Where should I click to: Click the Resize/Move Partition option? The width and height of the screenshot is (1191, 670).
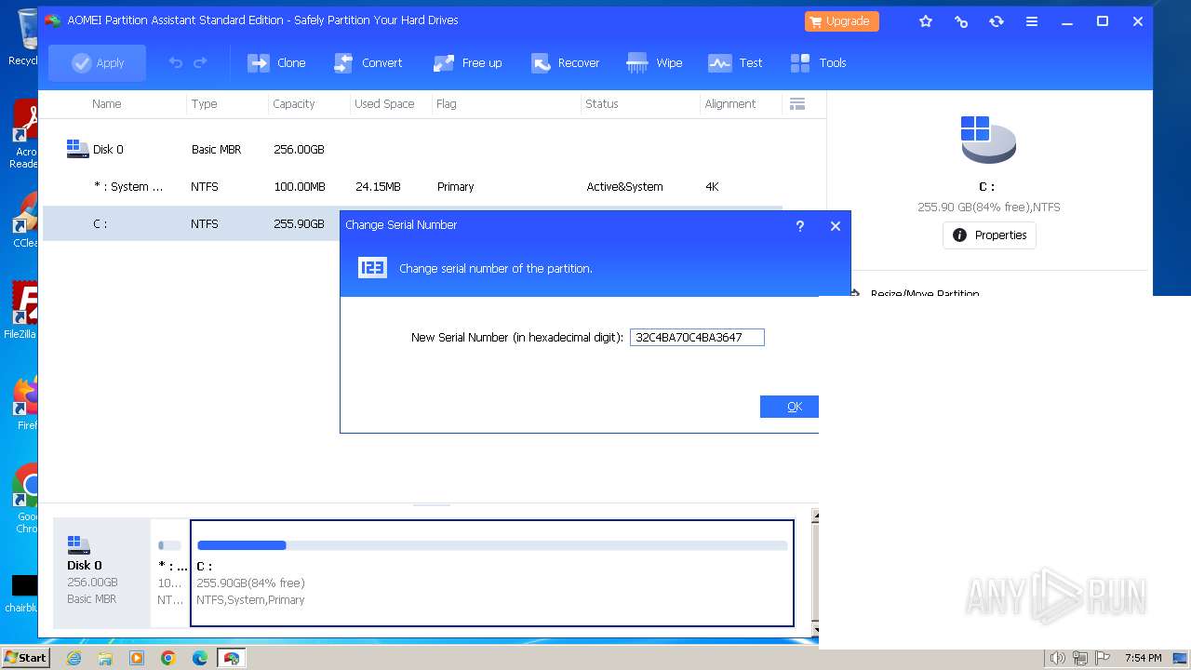click(x=925, y=291)
